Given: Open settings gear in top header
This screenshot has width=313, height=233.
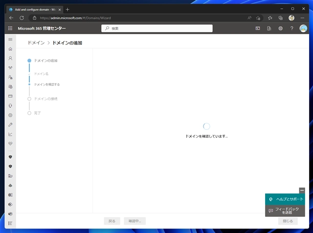Looking at the screenshot, I should click(x=280, y=28).
